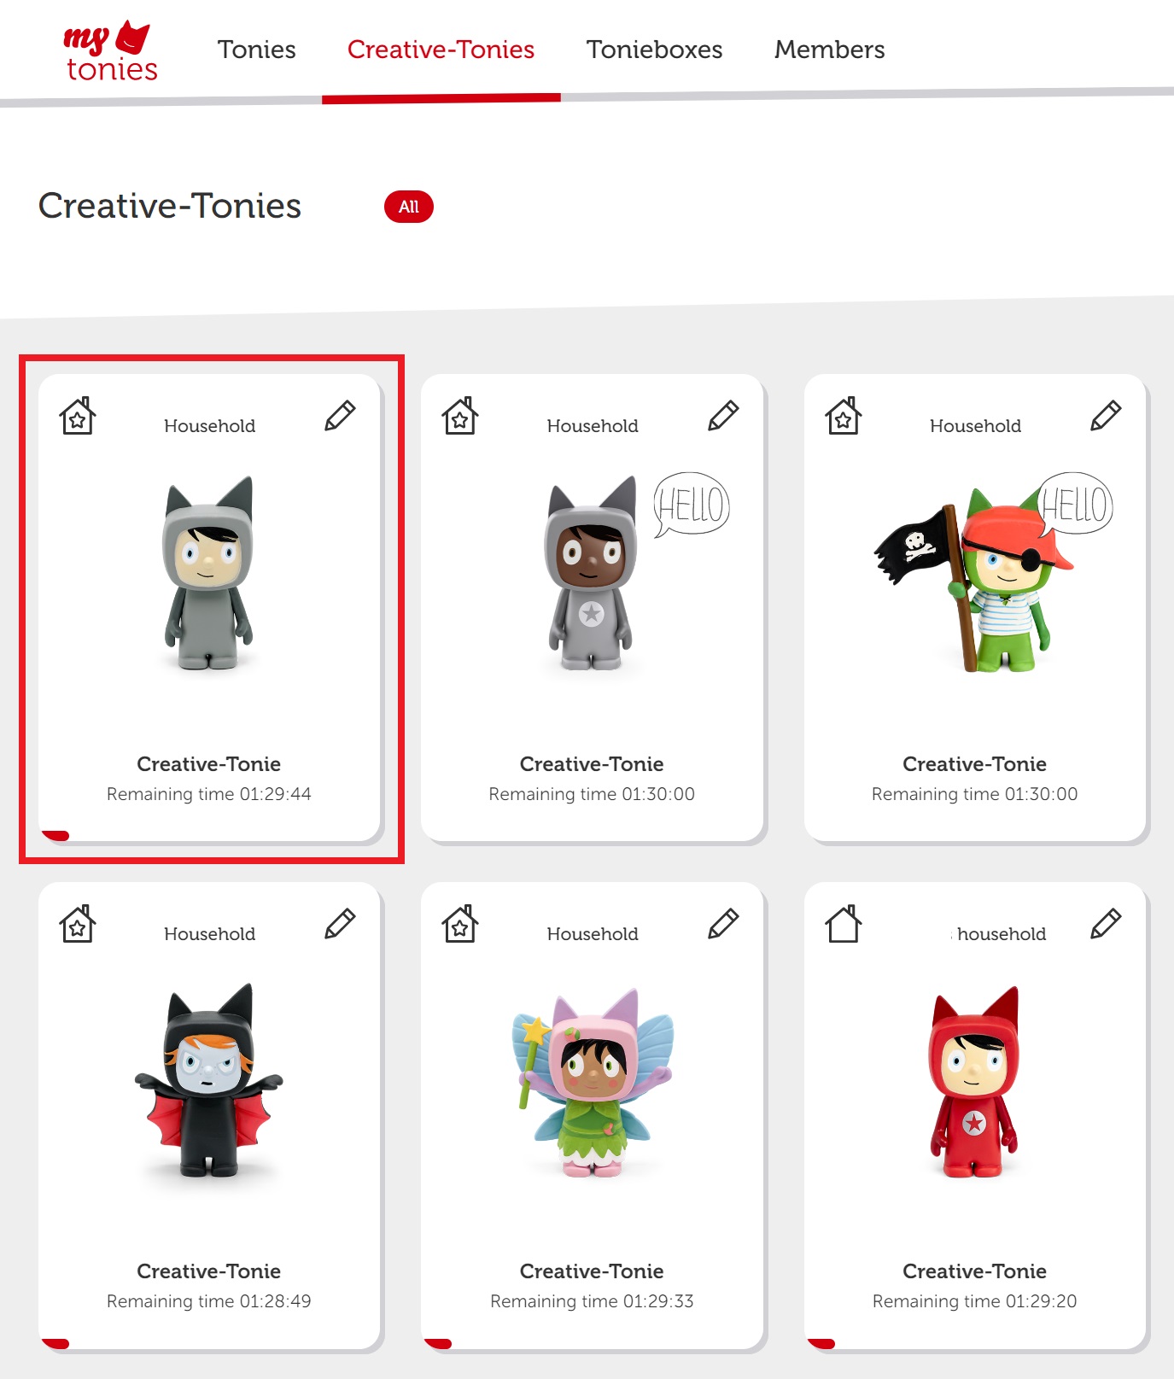Click the red All filter badge
Viewport: 1174px width, 1379px height.
[x=408, y=207]
